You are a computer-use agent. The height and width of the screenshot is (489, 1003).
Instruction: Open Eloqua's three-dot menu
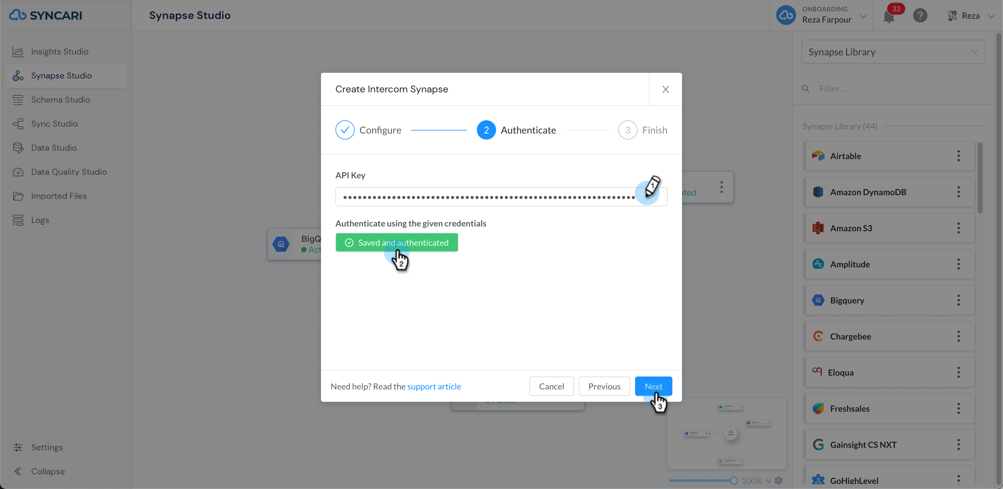coord(958,373)
